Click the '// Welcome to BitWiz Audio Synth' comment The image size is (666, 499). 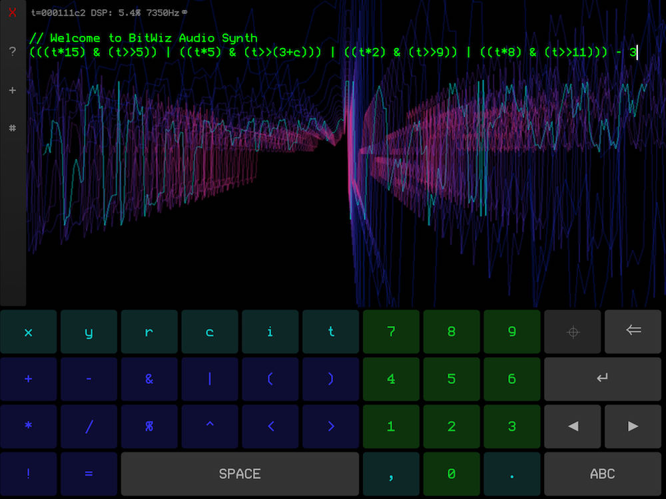coord(143,38)
